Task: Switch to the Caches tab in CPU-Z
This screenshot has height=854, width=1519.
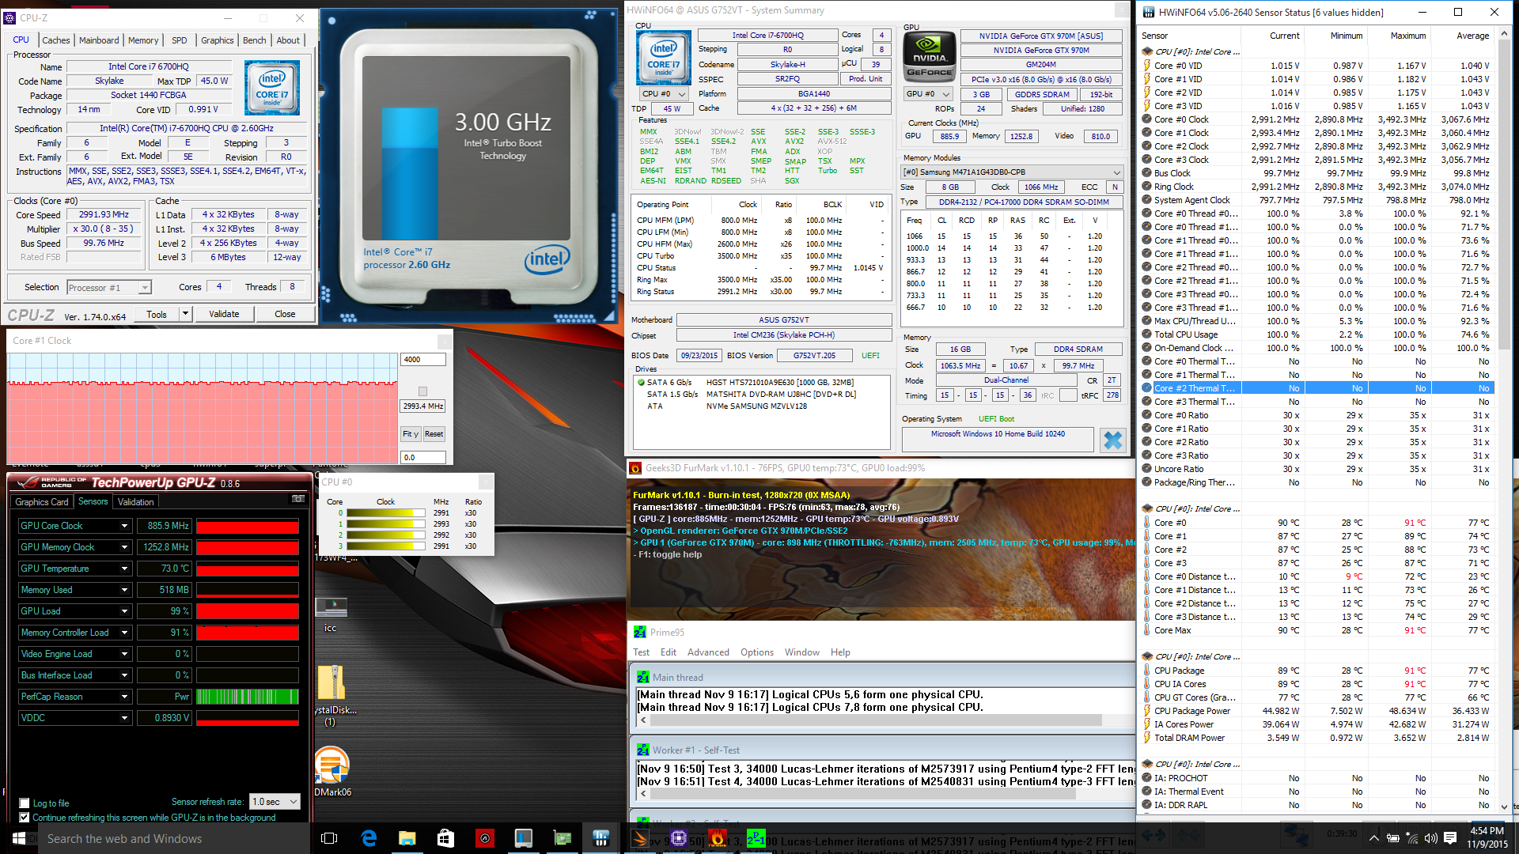Action: click(56, 40)
